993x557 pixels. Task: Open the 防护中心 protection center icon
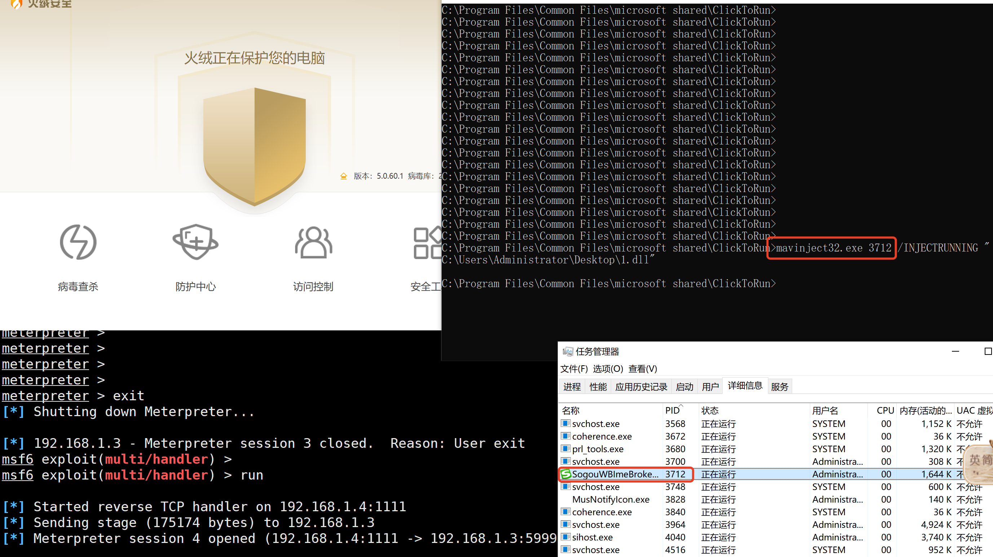coord(196,242)
